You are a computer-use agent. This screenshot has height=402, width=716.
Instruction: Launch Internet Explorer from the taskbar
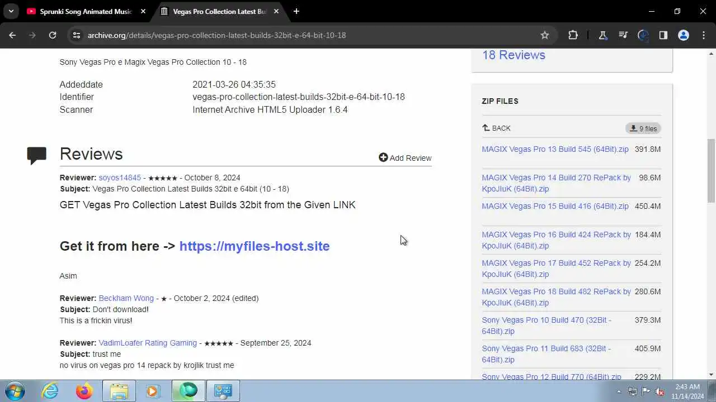click(50, 391)
